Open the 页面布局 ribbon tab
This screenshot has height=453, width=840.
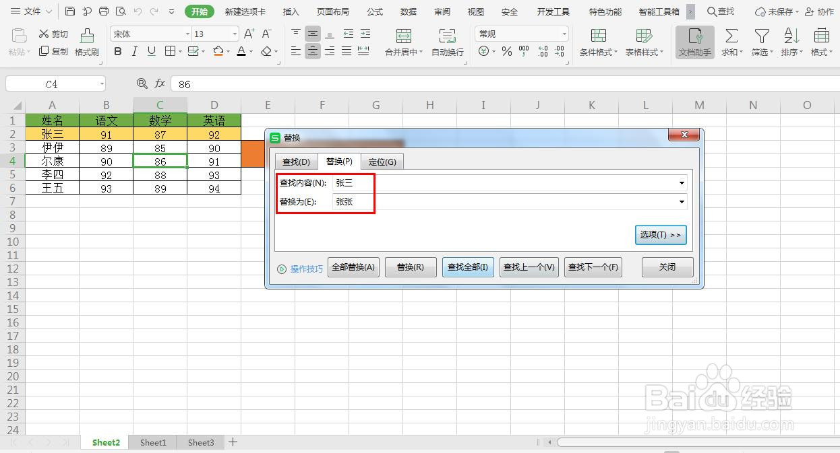[333, 12]
